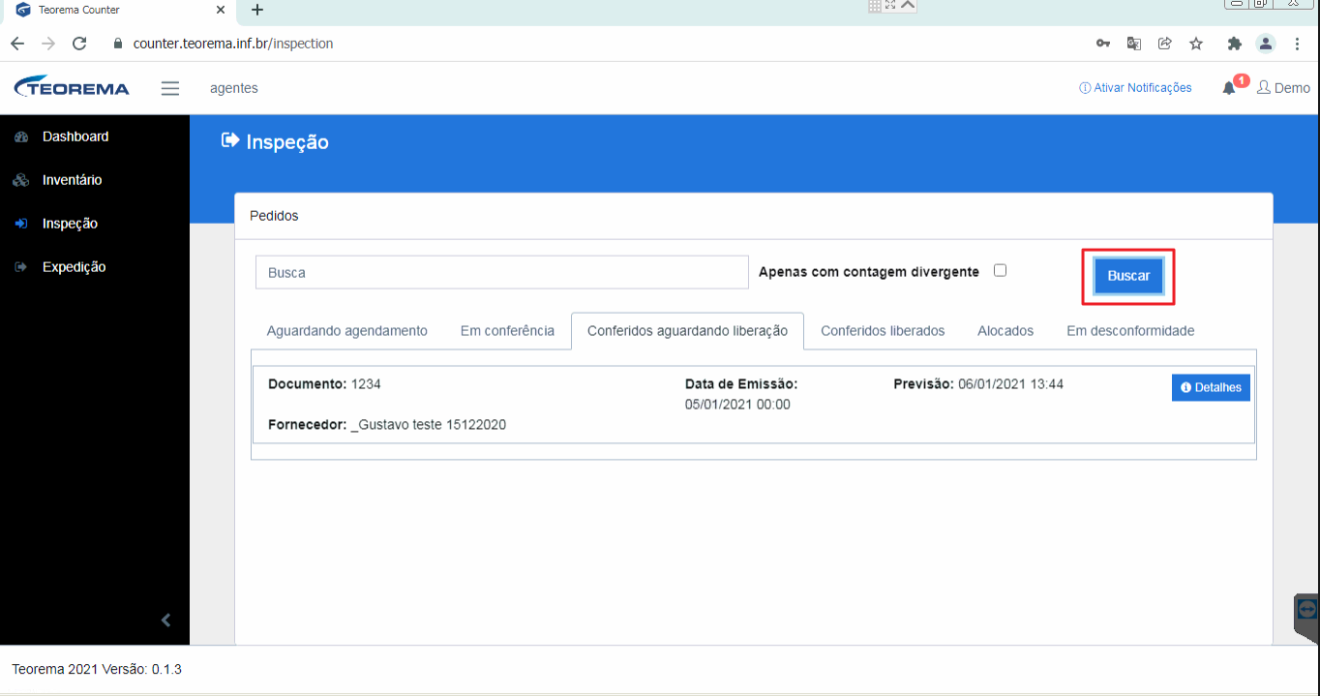
Task: Bookmark the page with the star icon
Action: [x=1196, y=44]
